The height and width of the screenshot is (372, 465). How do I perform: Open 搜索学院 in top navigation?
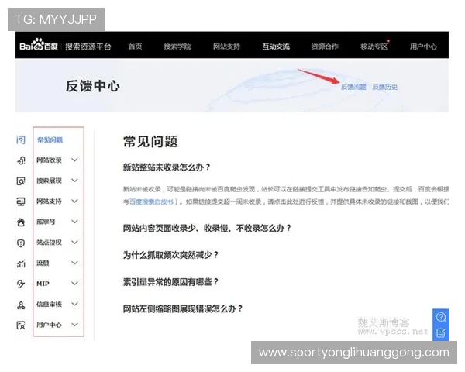(x=177, y=46)
